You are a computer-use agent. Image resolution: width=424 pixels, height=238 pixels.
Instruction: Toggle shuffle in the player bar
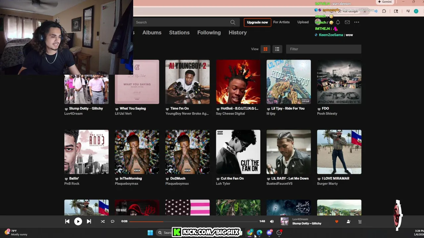point(103,221)
